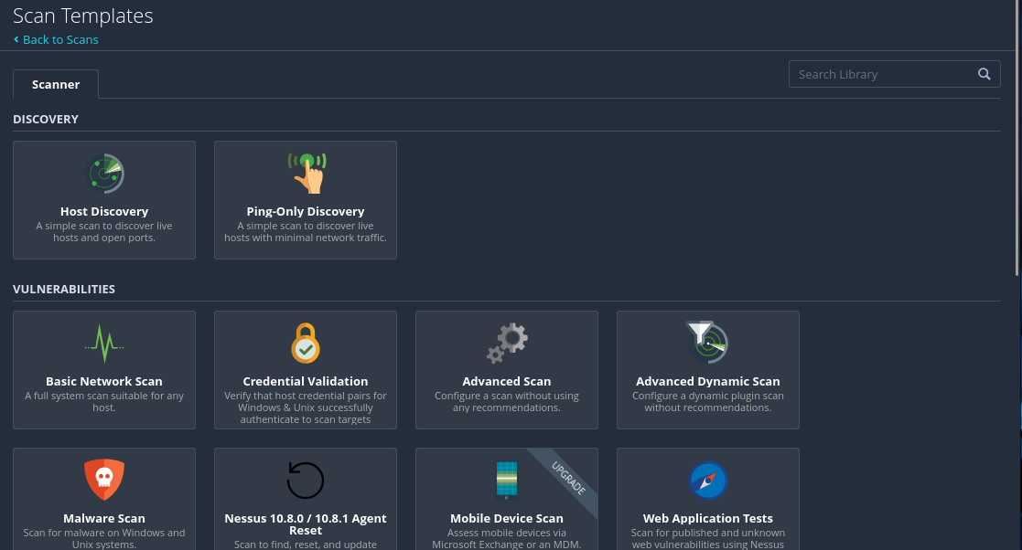Viewport: 1022px width, 550px height.
Task: Click the page vertical scrollbar
Action: [x=1017, y=137]
